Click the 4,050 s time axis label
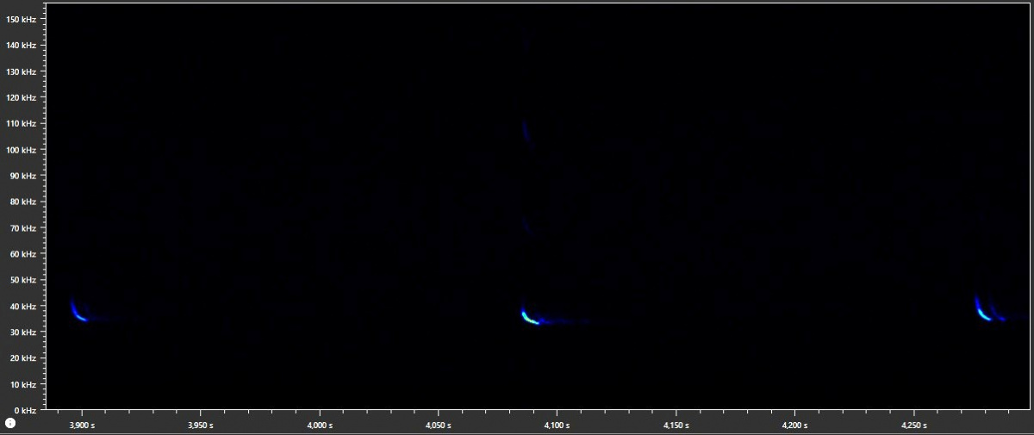1034x435 pixels. click(438, 426)
